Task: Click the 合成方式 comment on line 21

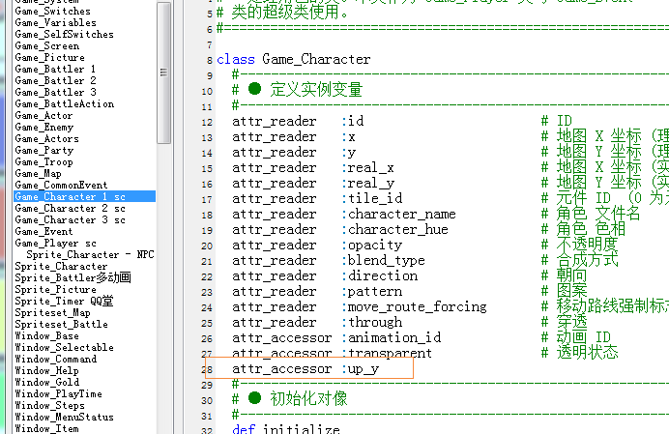Action: click(x=587, y=259)
